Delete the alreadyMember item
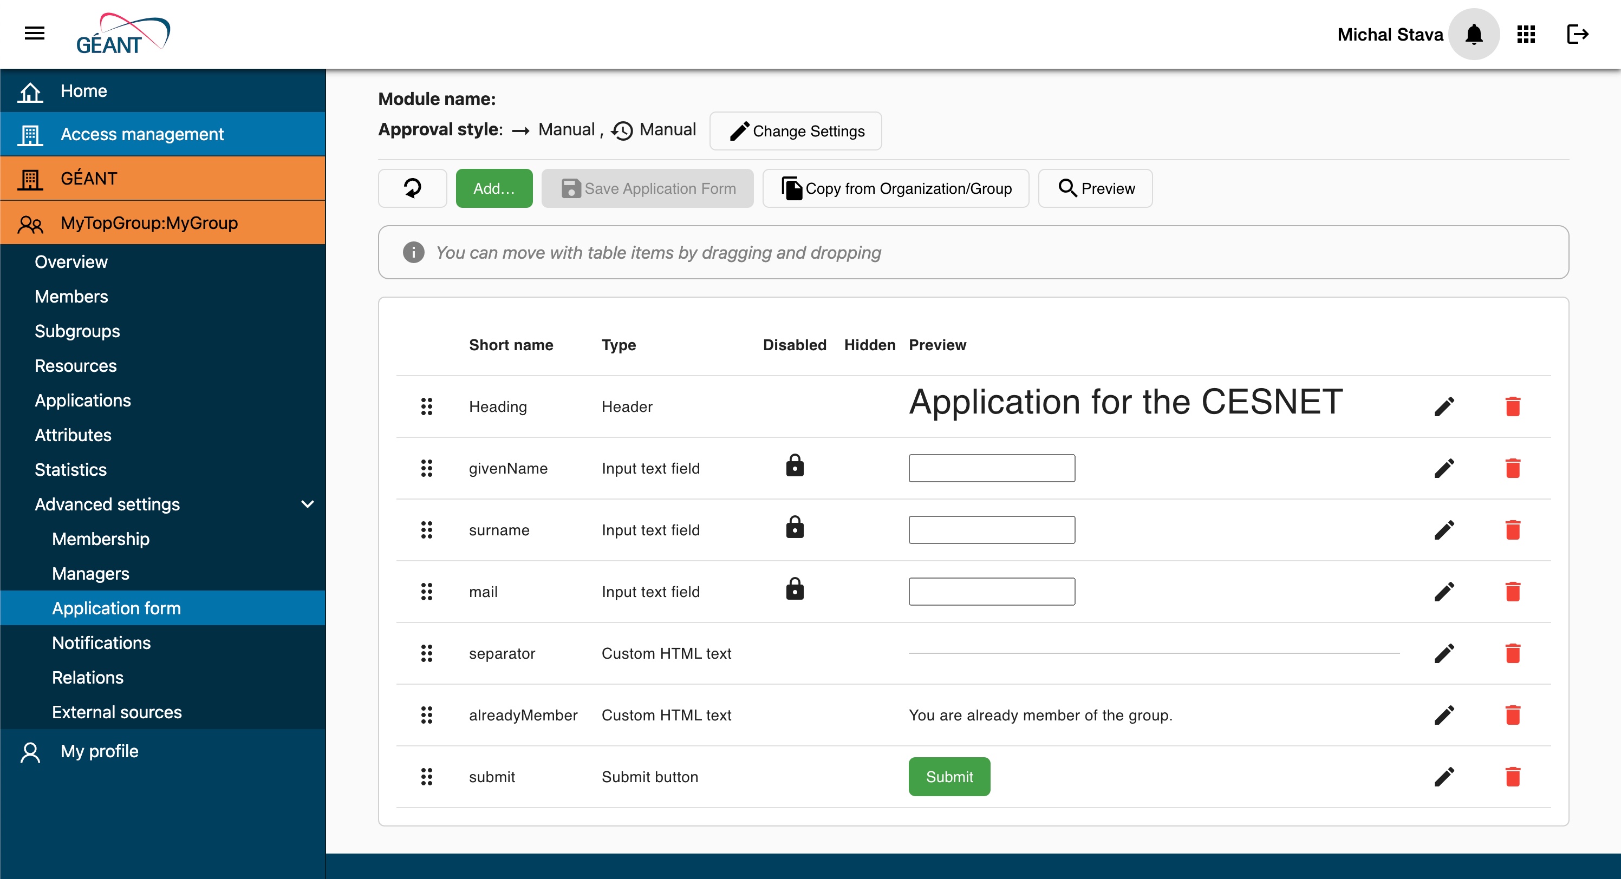The image size is (1621, 879). click(x=1513, y=714)
